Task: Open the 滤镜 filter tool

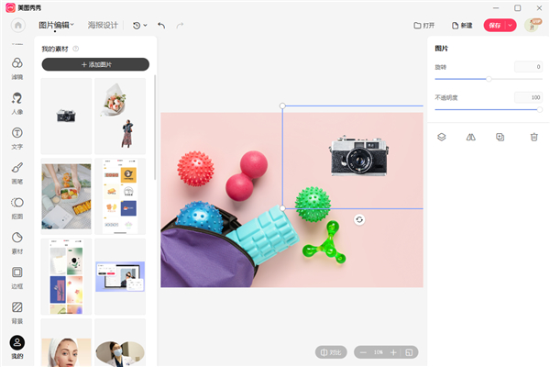Action: coord(16,67)
